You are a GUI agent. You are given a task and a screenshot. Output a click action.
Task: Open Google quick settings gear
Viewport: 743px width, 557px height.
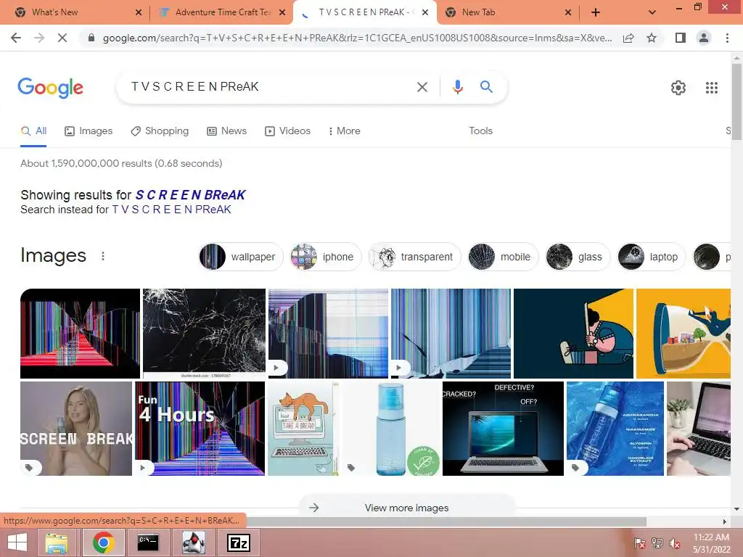[x=678, y=88]
